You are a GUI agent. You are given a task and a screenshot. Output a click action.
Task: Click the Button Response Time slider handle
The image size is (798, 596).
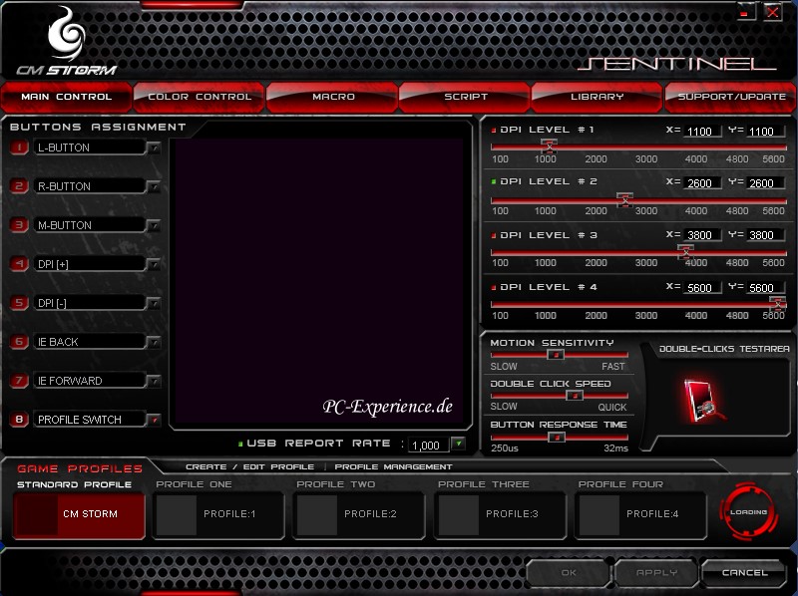[x=557, y=437]
